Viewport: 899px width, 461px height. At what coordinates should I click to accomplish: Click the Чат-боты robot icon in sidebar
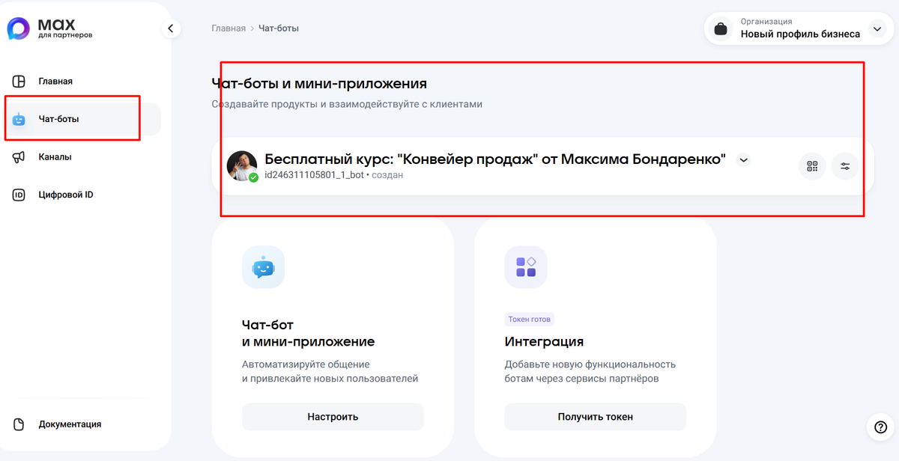click(x=19, y=119)
